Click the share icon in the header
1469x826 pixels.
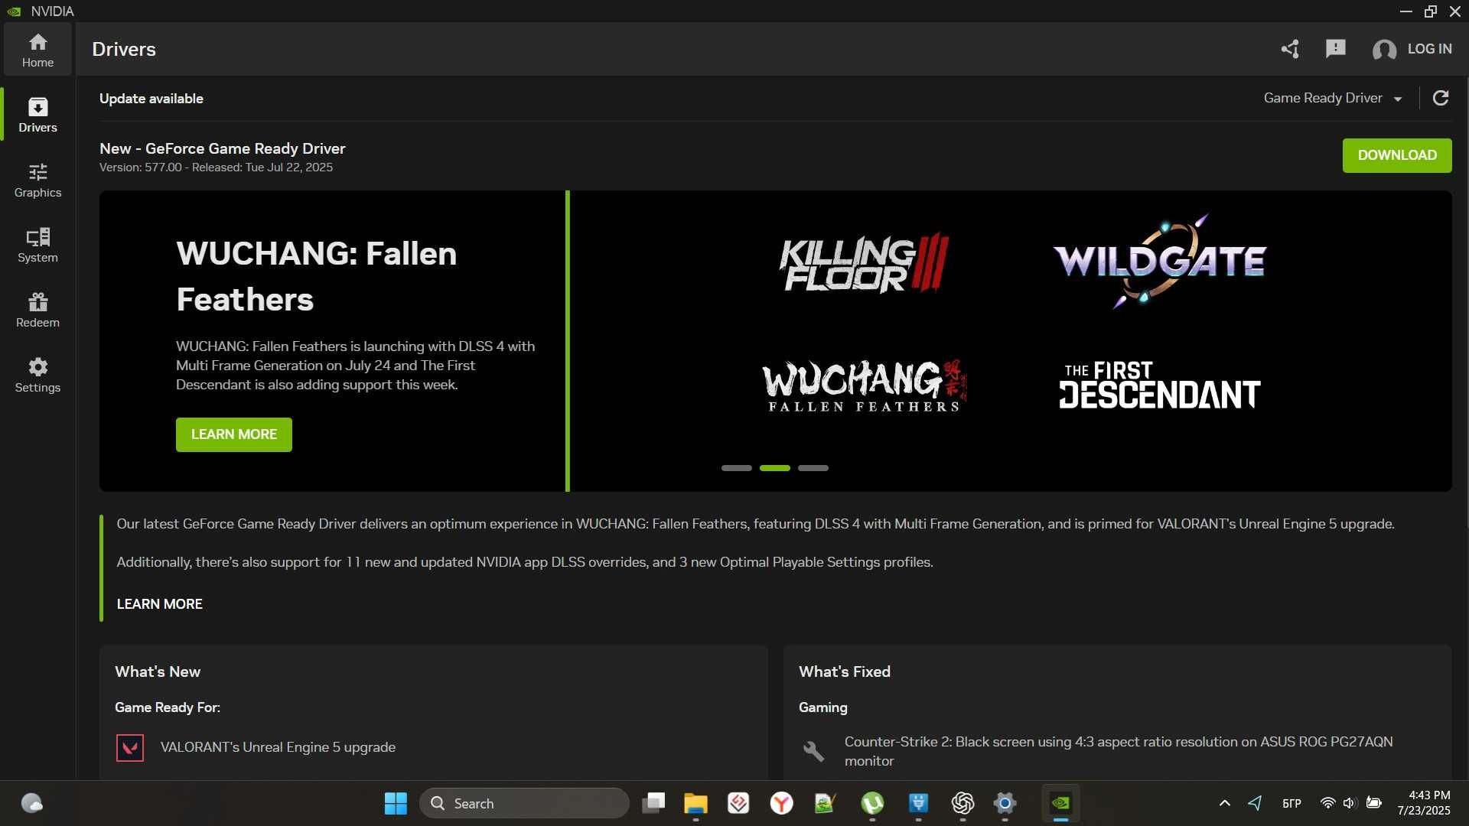(1290, 49)
